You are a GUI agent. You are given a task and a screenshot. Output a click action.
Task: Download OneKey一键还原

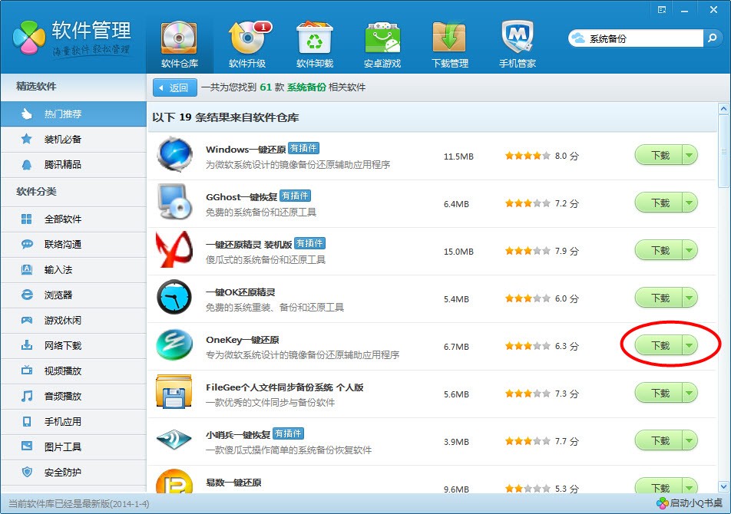coord(659,345)
